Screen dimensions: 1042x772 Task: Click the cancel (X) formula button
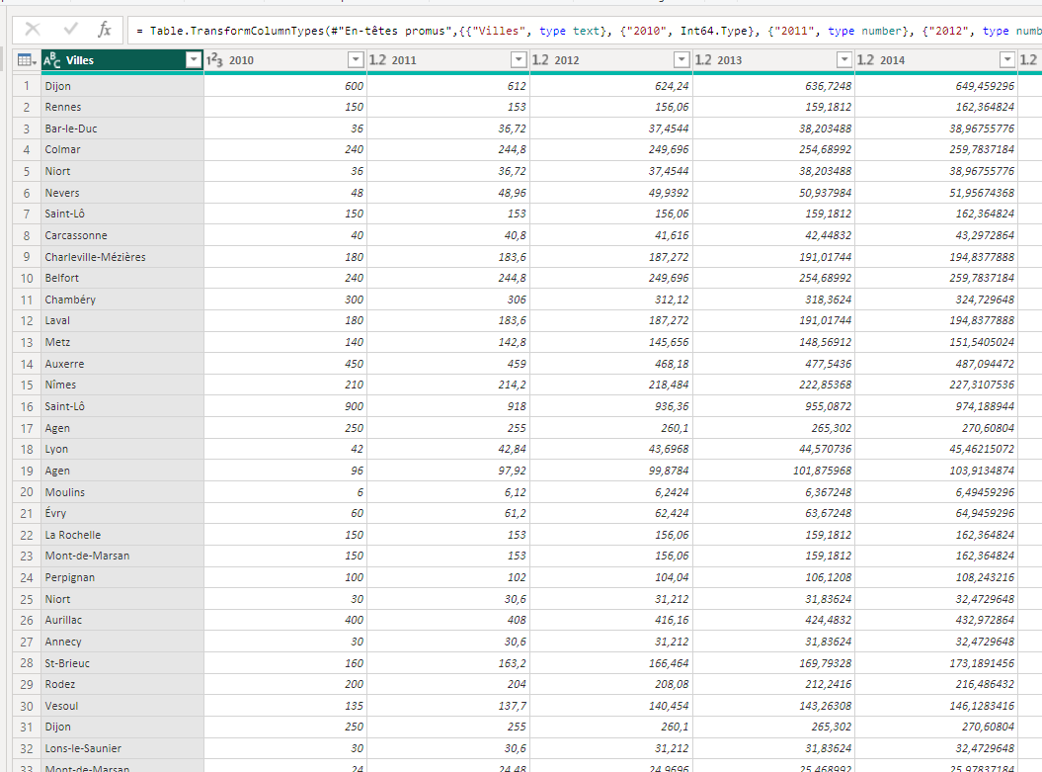[33, 30]
